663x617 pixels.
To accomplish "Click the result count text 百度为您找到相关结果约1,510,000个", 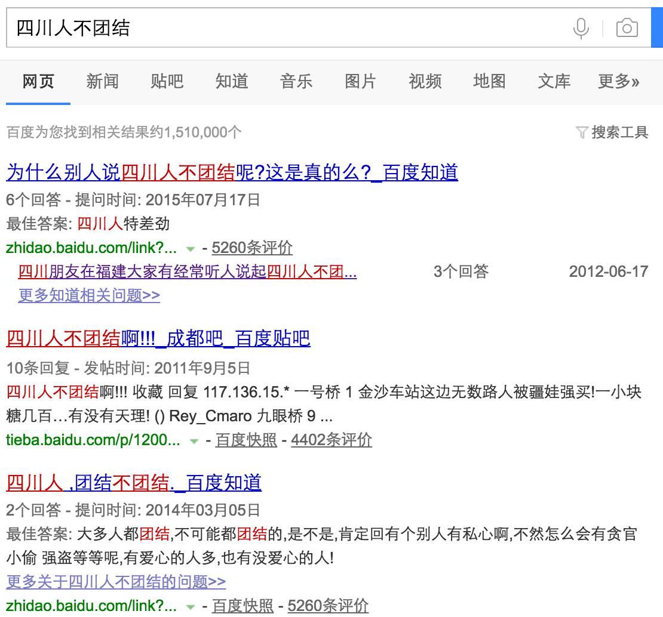I will click(x=124, y=132).
